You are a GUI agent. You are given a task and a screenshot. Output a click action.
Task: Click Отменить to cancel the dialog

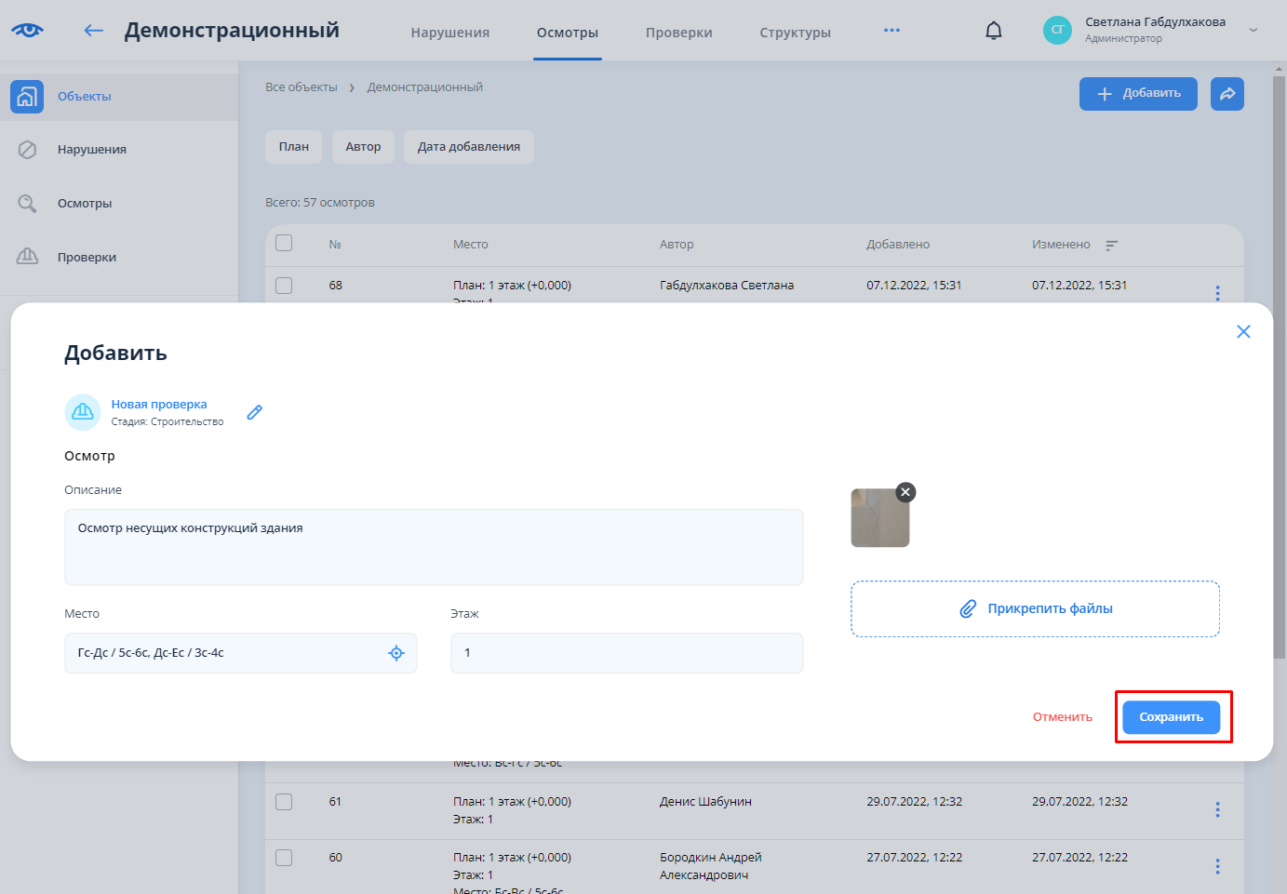click(x=1062, y=717)
